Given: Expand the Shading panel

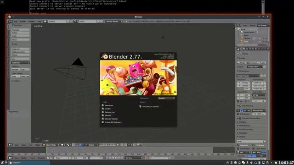Looking at the screenshot, I should click(242, 122).
